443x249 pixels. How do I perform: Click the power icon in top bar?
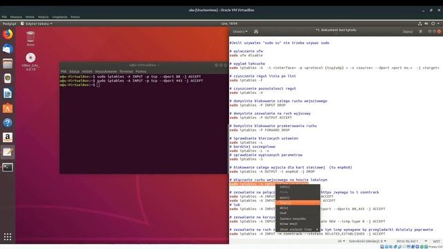point(433,24)
